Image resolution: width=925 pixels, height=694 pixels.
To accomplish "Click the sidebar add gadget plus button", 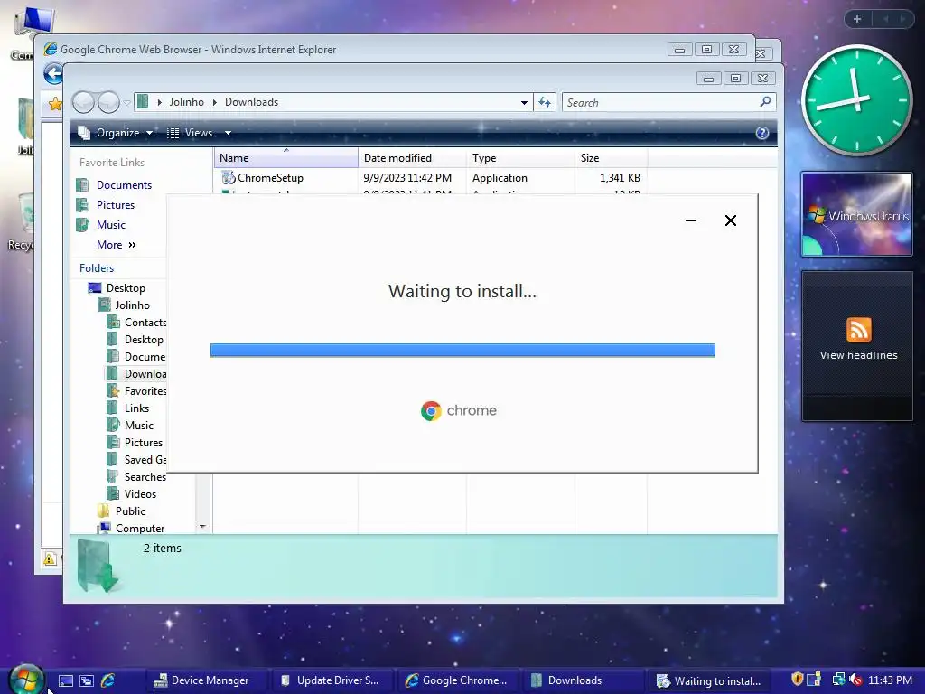I will [x=857, y=19].
